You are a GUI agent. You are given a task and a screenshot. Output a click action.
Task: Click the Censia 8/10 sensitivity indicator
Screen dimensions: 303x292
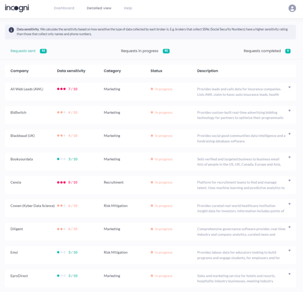coord(67,182)
